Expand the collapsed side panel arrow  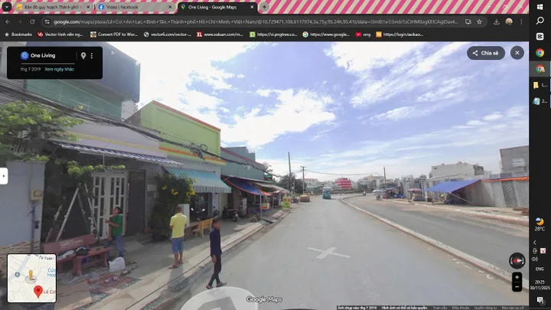[4, 176]
